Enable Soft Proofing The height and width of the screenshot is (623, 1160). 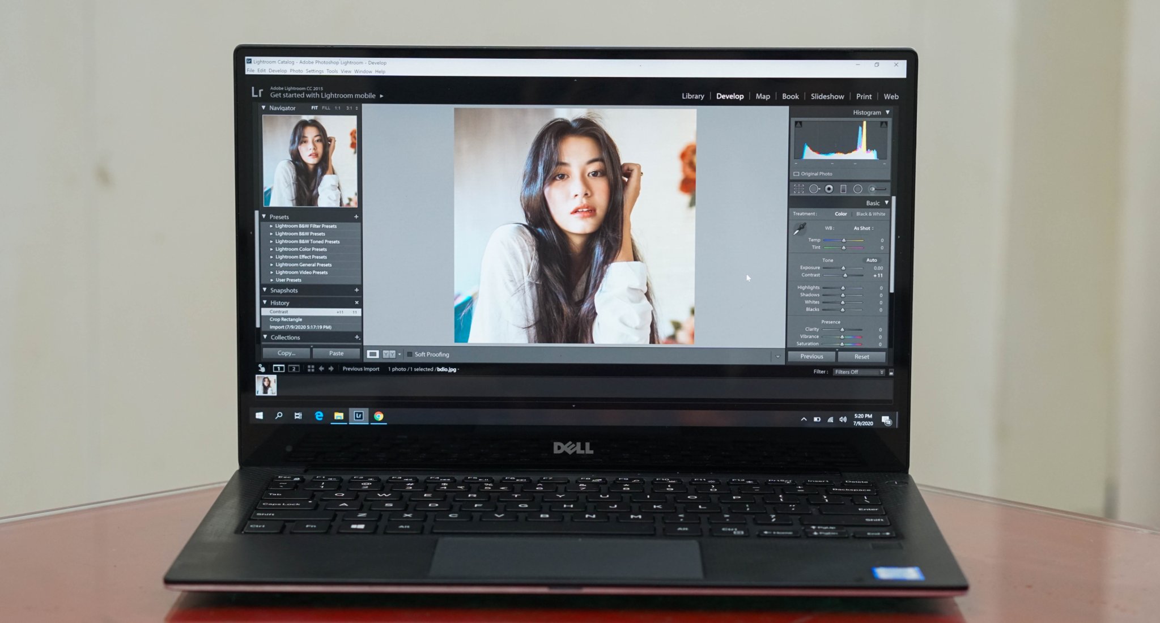coord(410,355)
